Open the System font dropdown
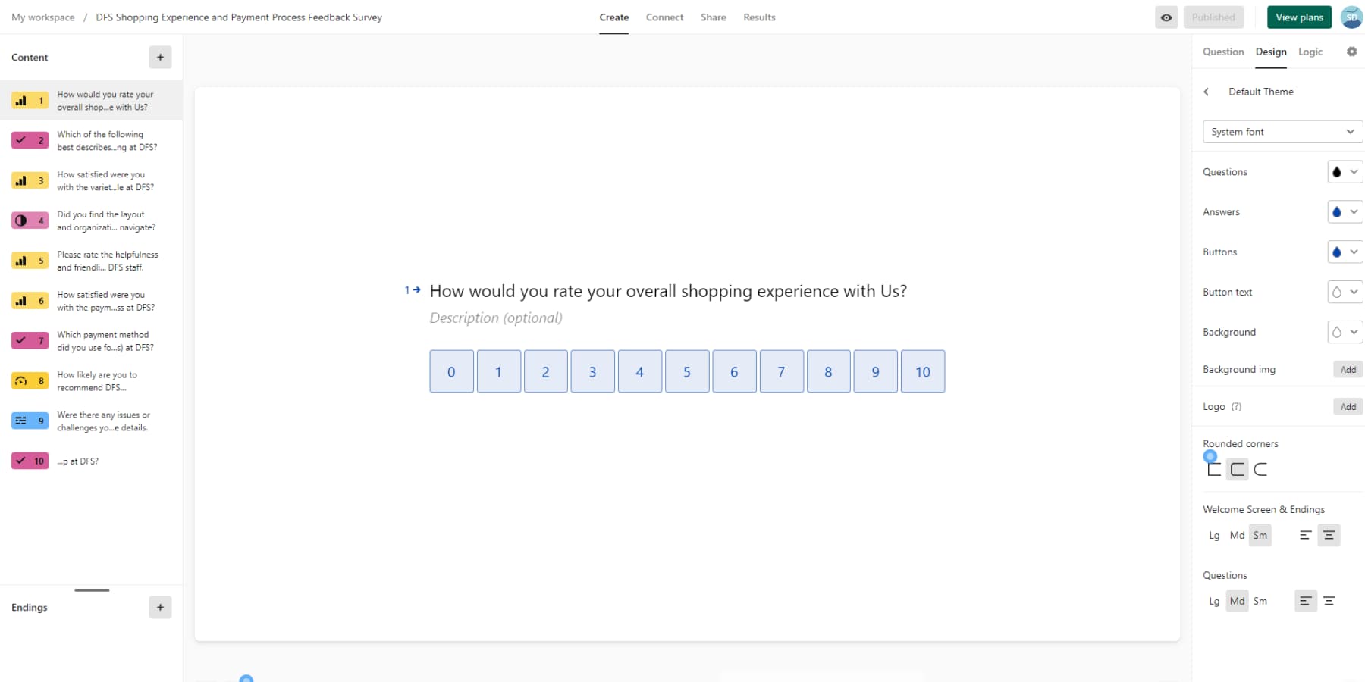 (1282, 131)
